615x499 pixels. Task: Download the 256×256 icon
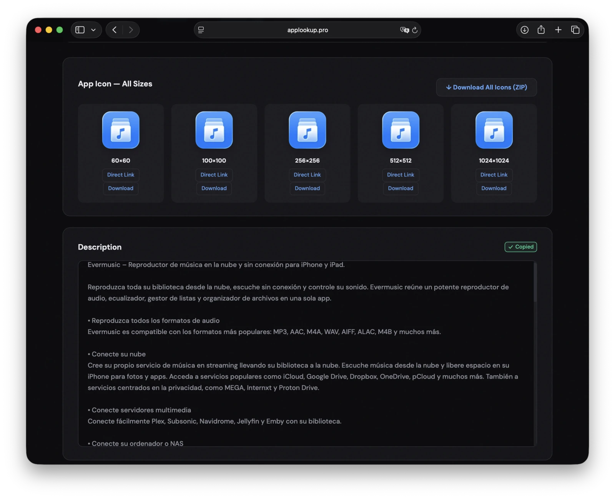tap(307, 188)
